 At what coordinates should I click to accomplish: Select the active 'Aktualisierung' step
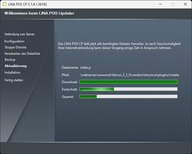pyautogui.click(x=16, y=66)
